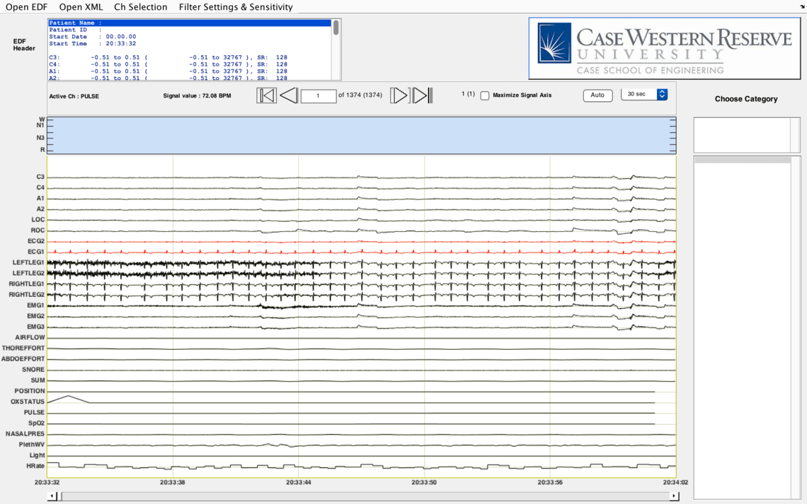Click the up stepper arrow beside 30 sec
Viewport: 807px width, 504px height.
click(661, 90)
